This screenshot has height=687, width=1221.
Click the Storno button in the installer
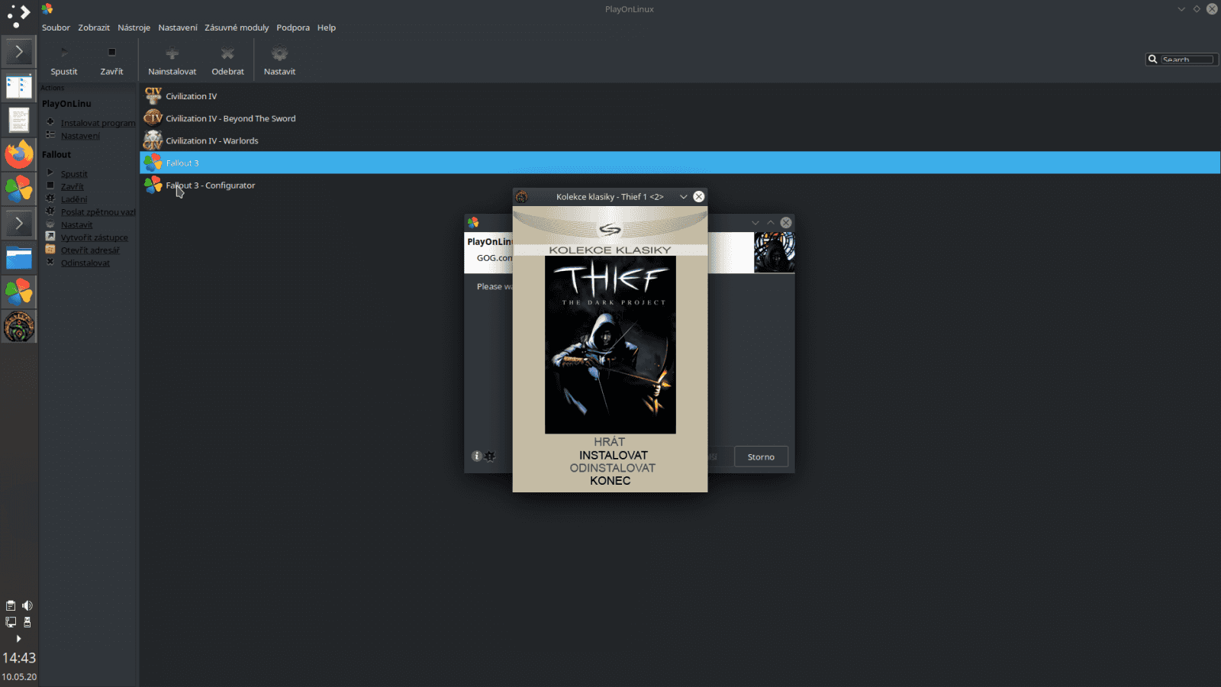(x=760, y=456)
